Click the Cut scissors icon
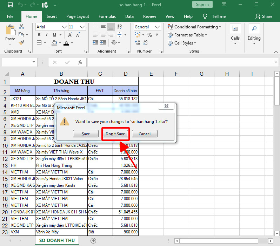Viewport: 280px width, 246px height. 21,27
